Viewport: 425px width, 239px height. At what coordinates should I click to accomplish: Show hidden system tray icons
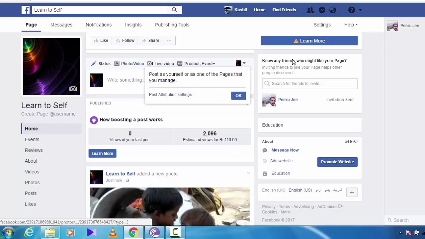400,233
